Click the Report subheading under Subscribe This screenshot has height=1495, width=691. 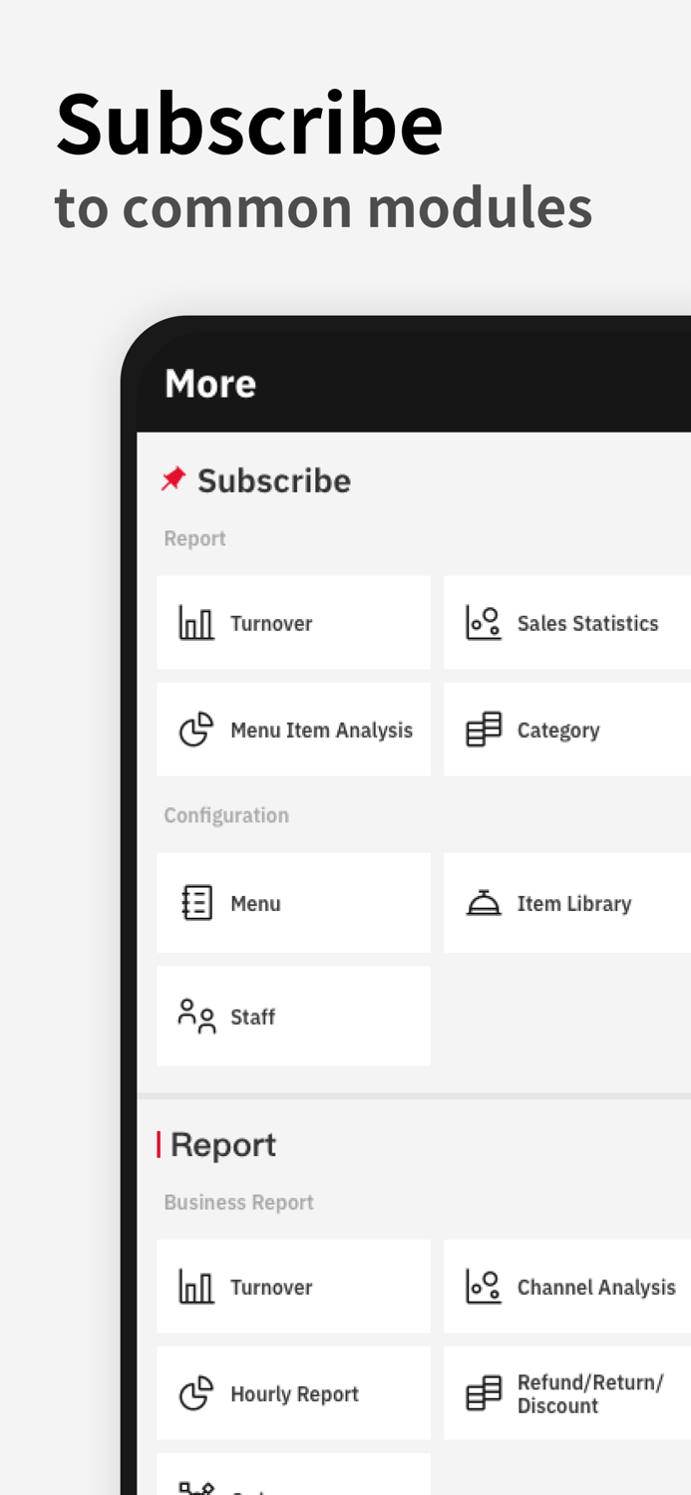pos(194,538)
